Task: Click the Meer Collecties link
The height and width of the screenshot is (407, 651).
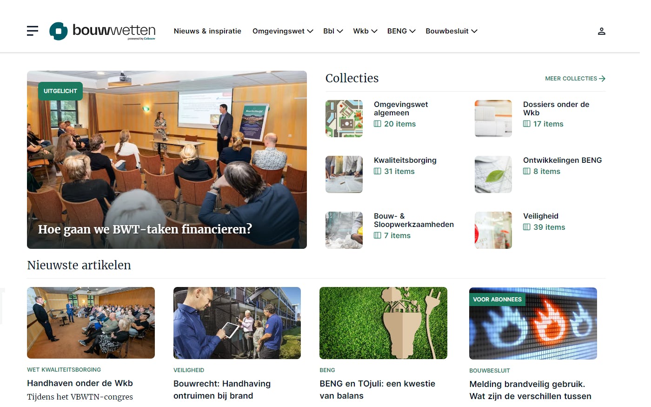Action: [571, 79]
